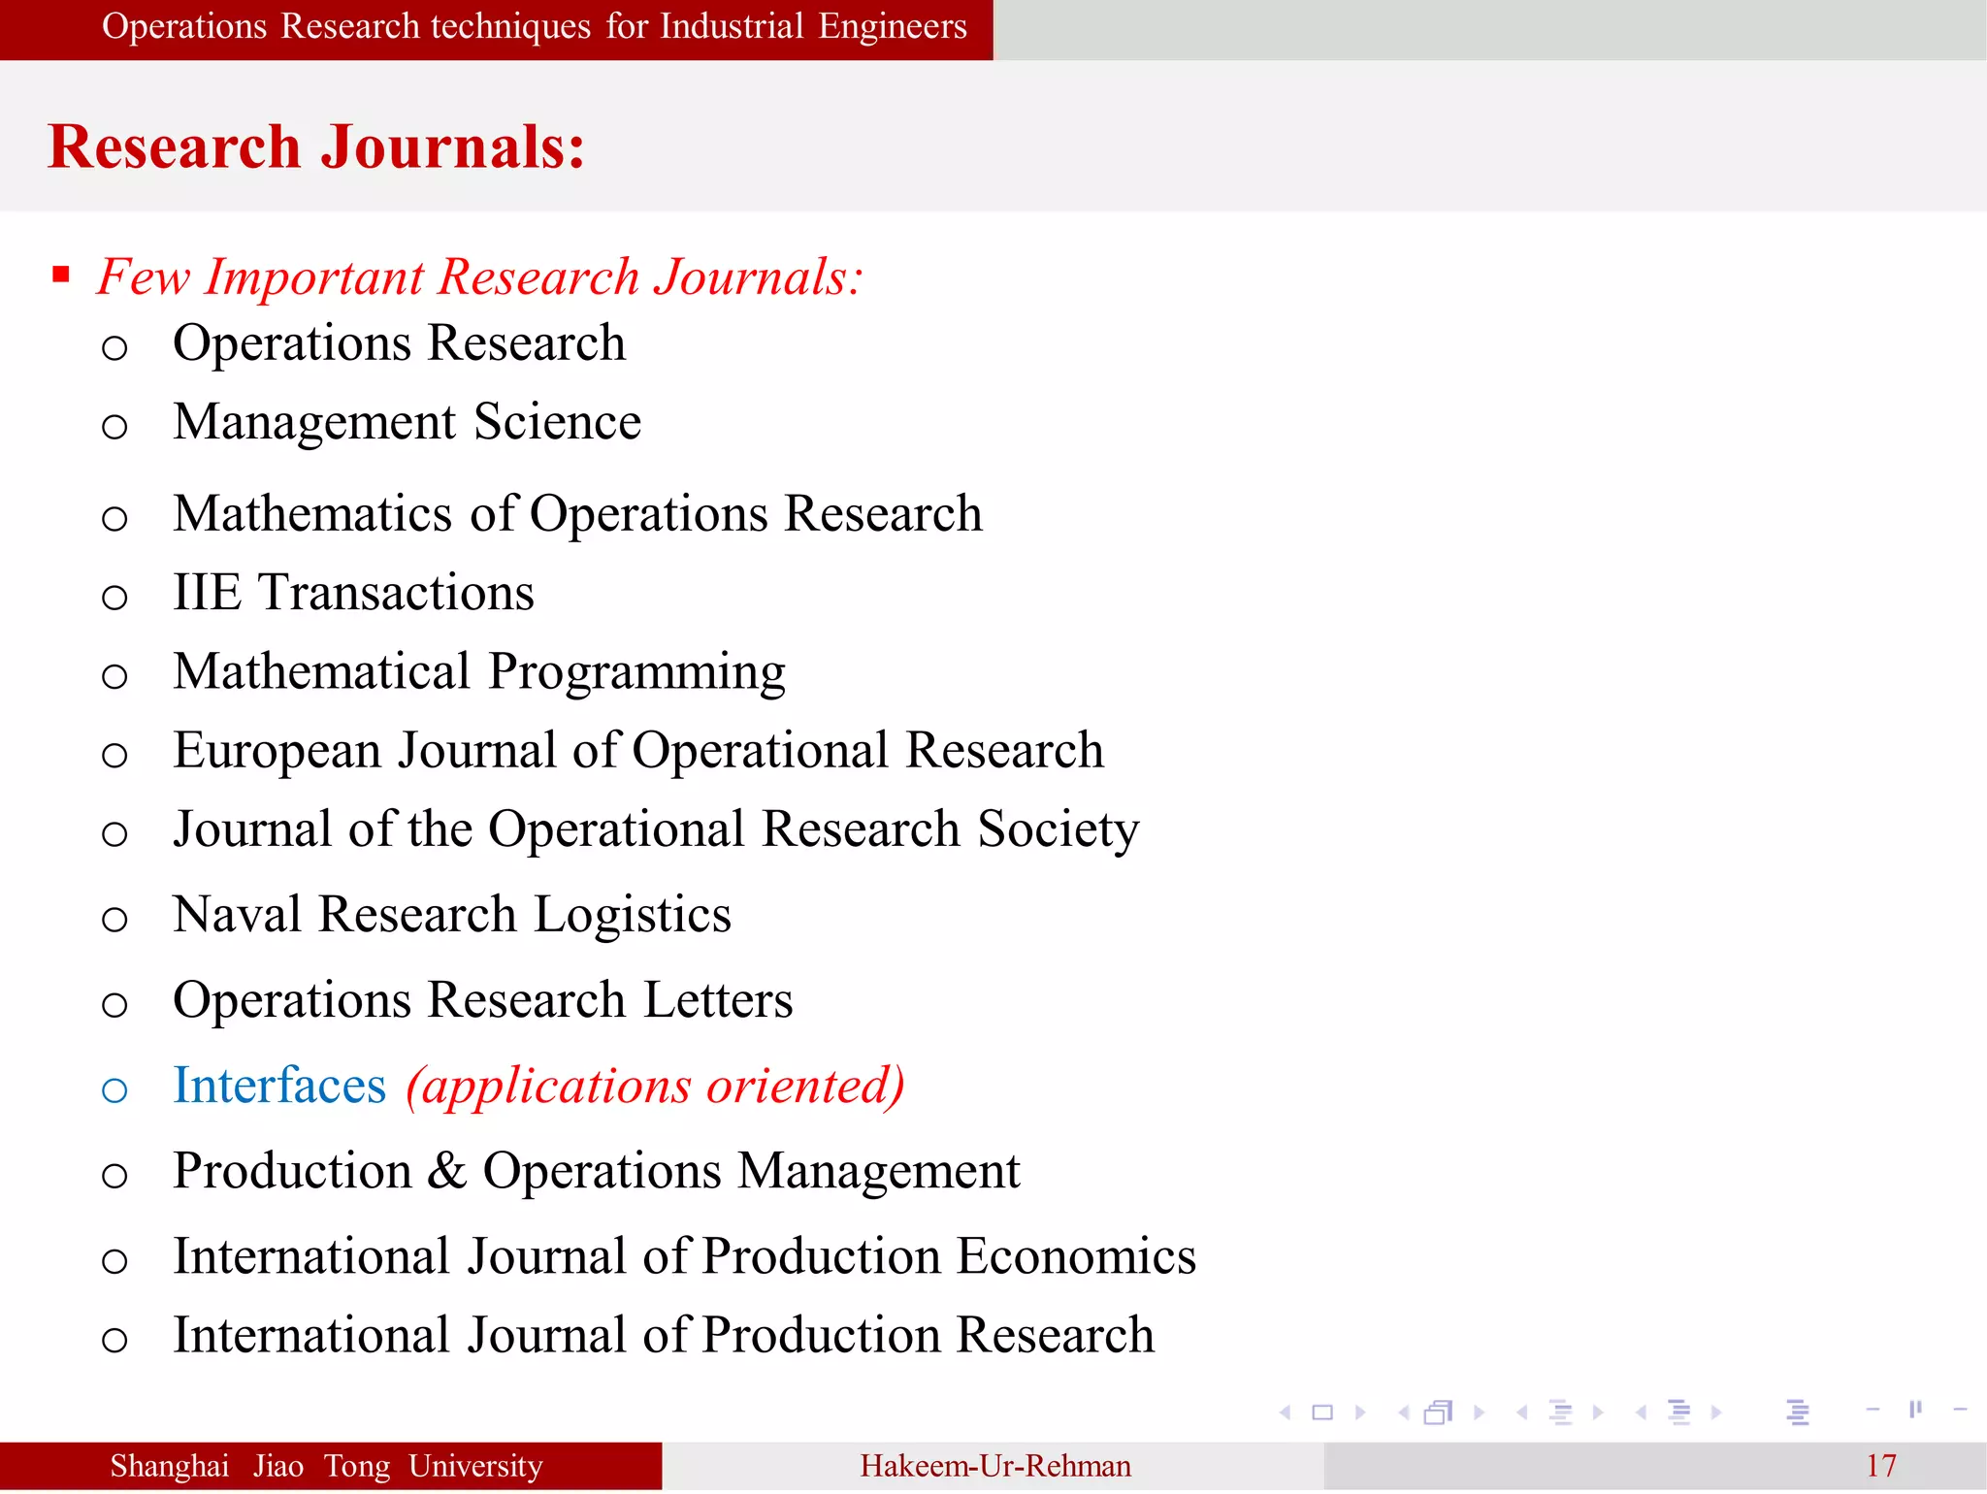
Task: Click the 'Shanghai Jiao Tong University' footer
Action: pos(326,1466)
